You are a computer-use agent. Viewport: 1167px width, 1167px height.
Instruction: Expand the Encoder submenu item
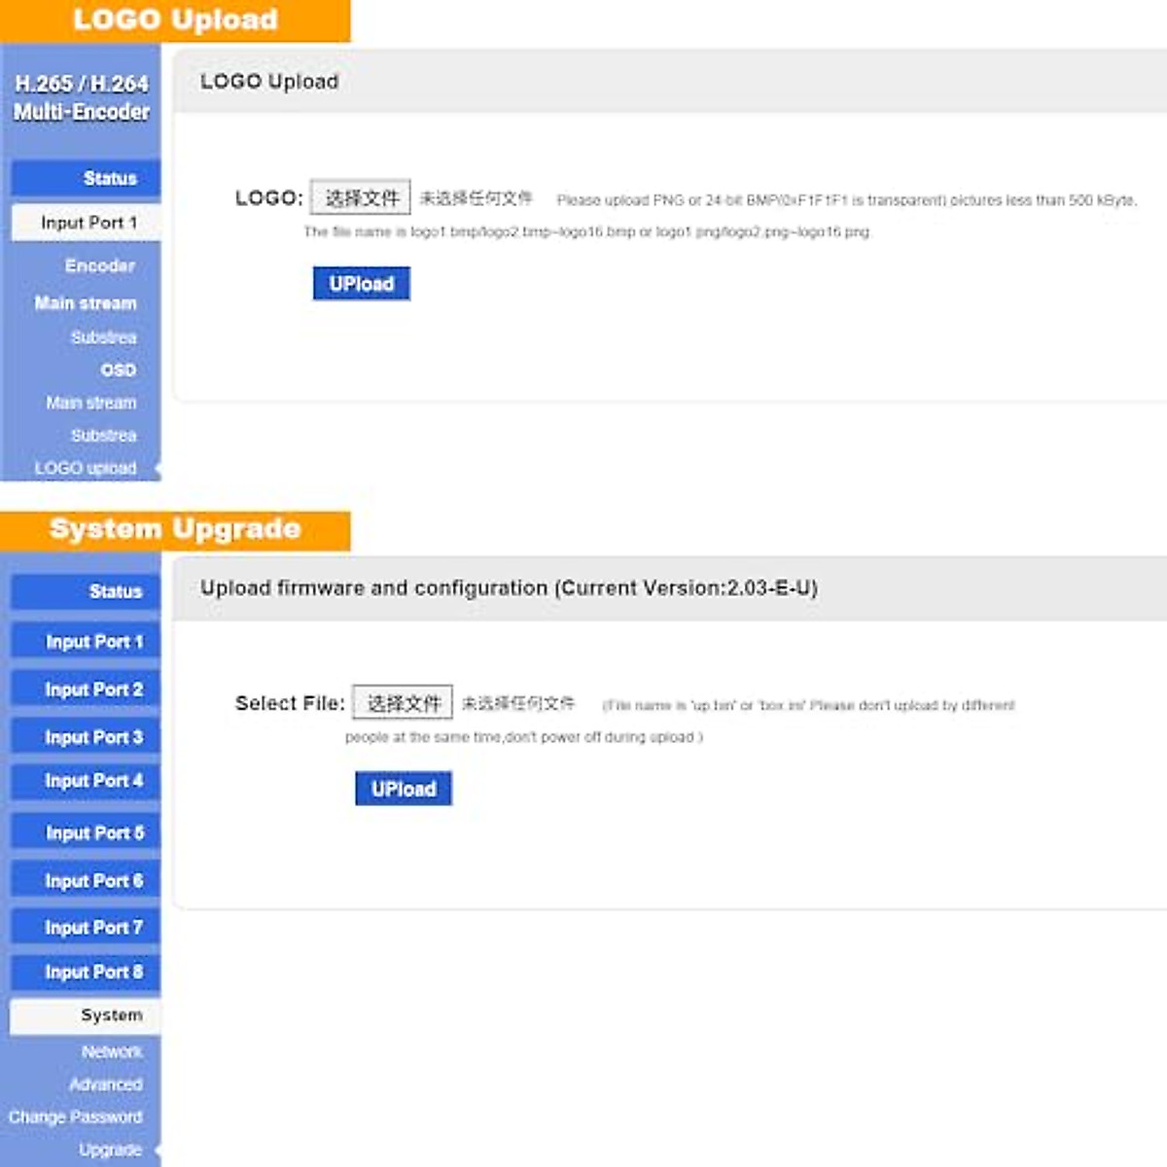click(99, 265)
